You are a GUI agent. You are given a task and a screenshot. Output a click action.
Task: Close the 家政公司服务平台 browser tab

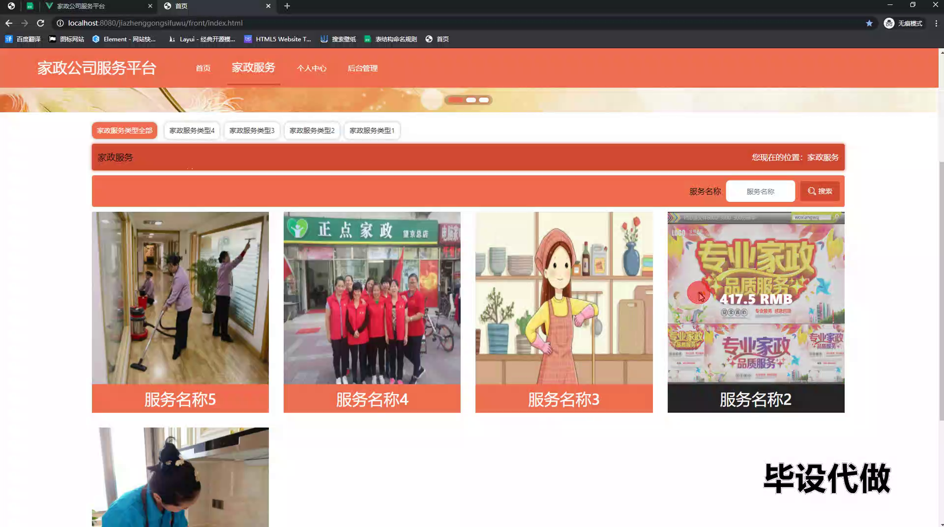150,6
